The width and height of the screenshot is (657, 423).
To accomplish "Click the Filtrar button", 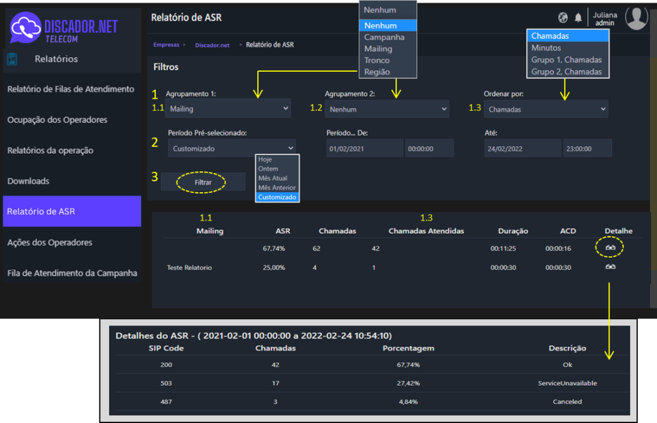I will coord(203,182).
